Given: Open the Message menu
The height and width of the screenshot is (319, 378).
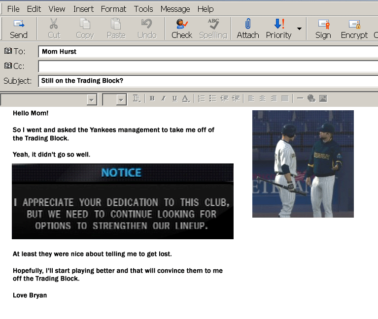Looking at the screenshot, I should coord(175,9).
